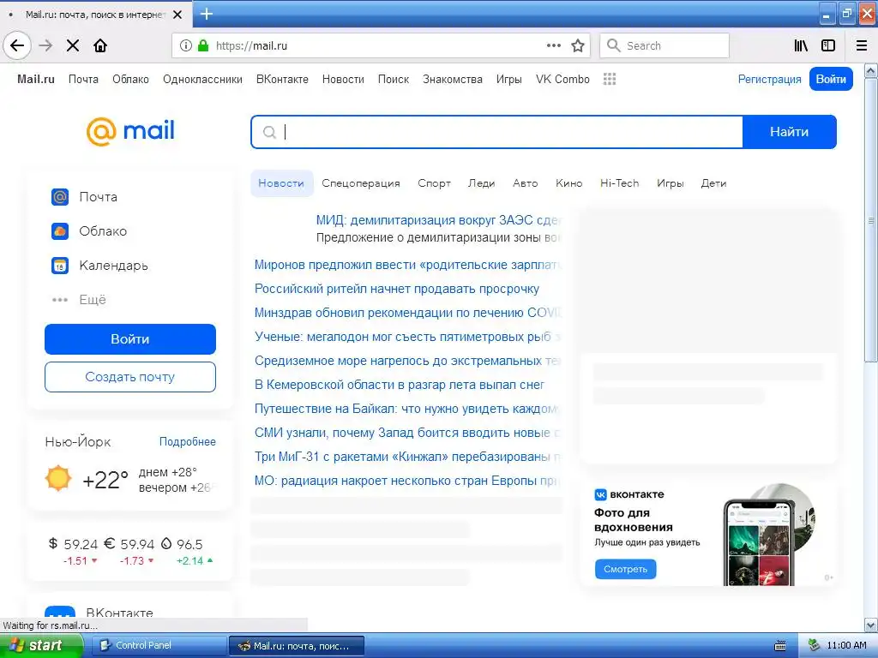Click Войти button in top right corner
The width and height of the screenshot is (878, 658).
coord(831,79)
